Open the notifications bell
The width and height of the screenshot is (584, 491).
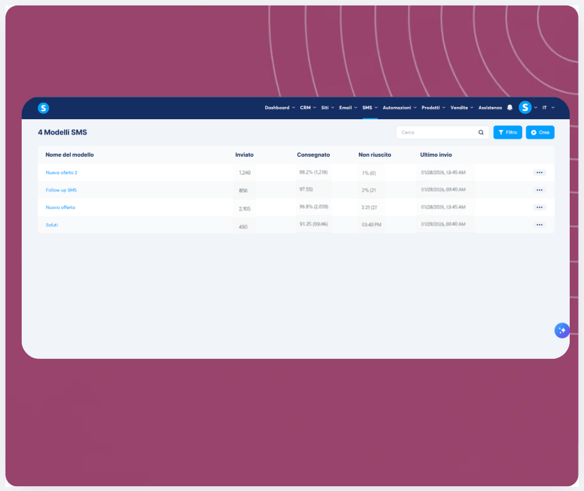[510, 108]
